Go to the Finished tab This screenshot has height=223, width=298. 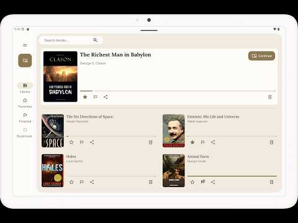click(25, 118)
